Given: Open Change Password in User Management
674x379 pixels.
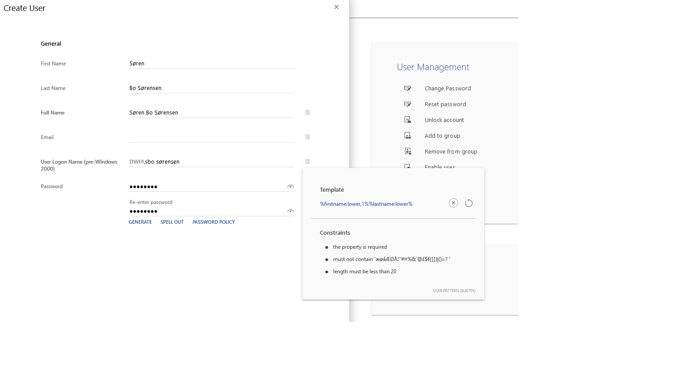Looking at the screenshot, I should coord(448,88).
